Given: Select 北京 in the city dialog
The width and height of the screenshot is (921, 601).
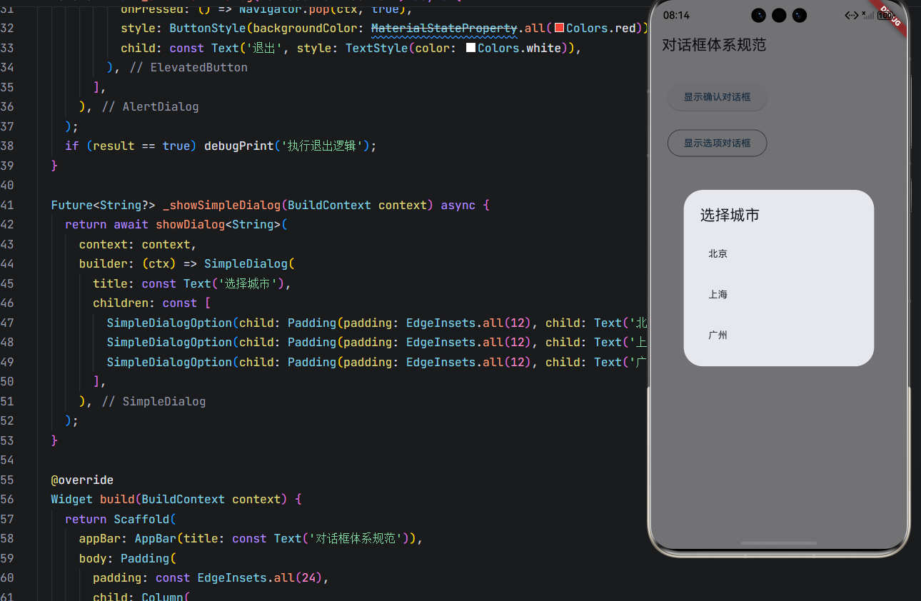Looking at the screenshot, I should (x=718, y=253).
